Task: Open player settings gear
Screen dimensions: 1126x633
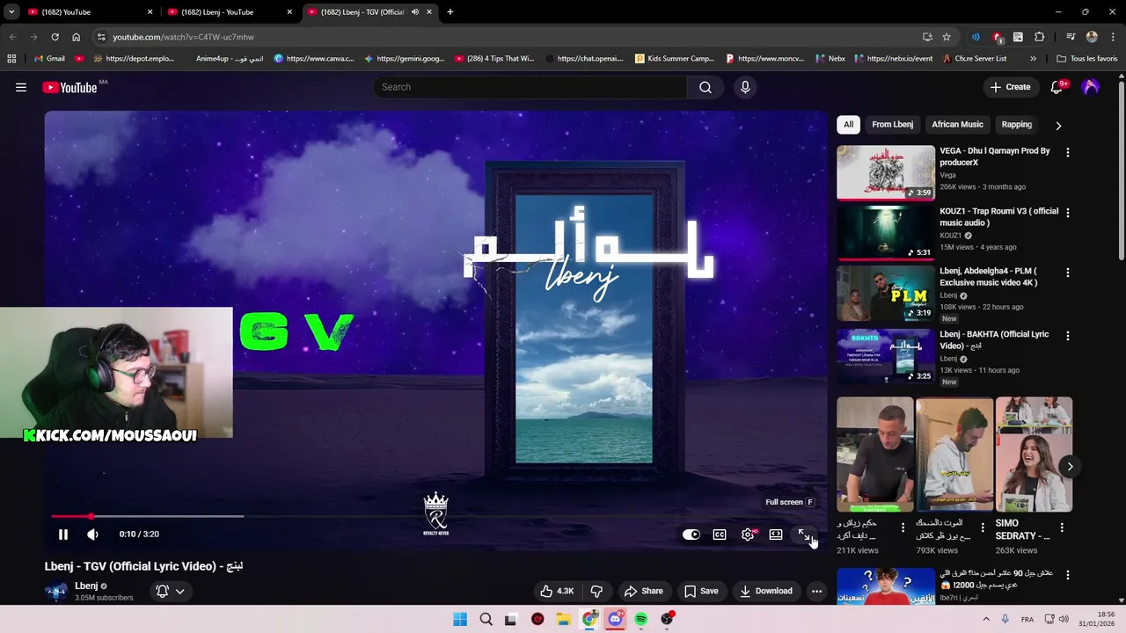Action: (x=748, y=535)
